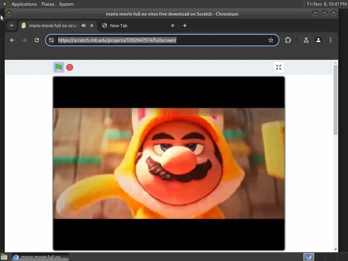Click the scrollbar up arrow
Image resolution: width=348 pixels, height=261 pixels.
pyautogui.click(x=335, y=63)
